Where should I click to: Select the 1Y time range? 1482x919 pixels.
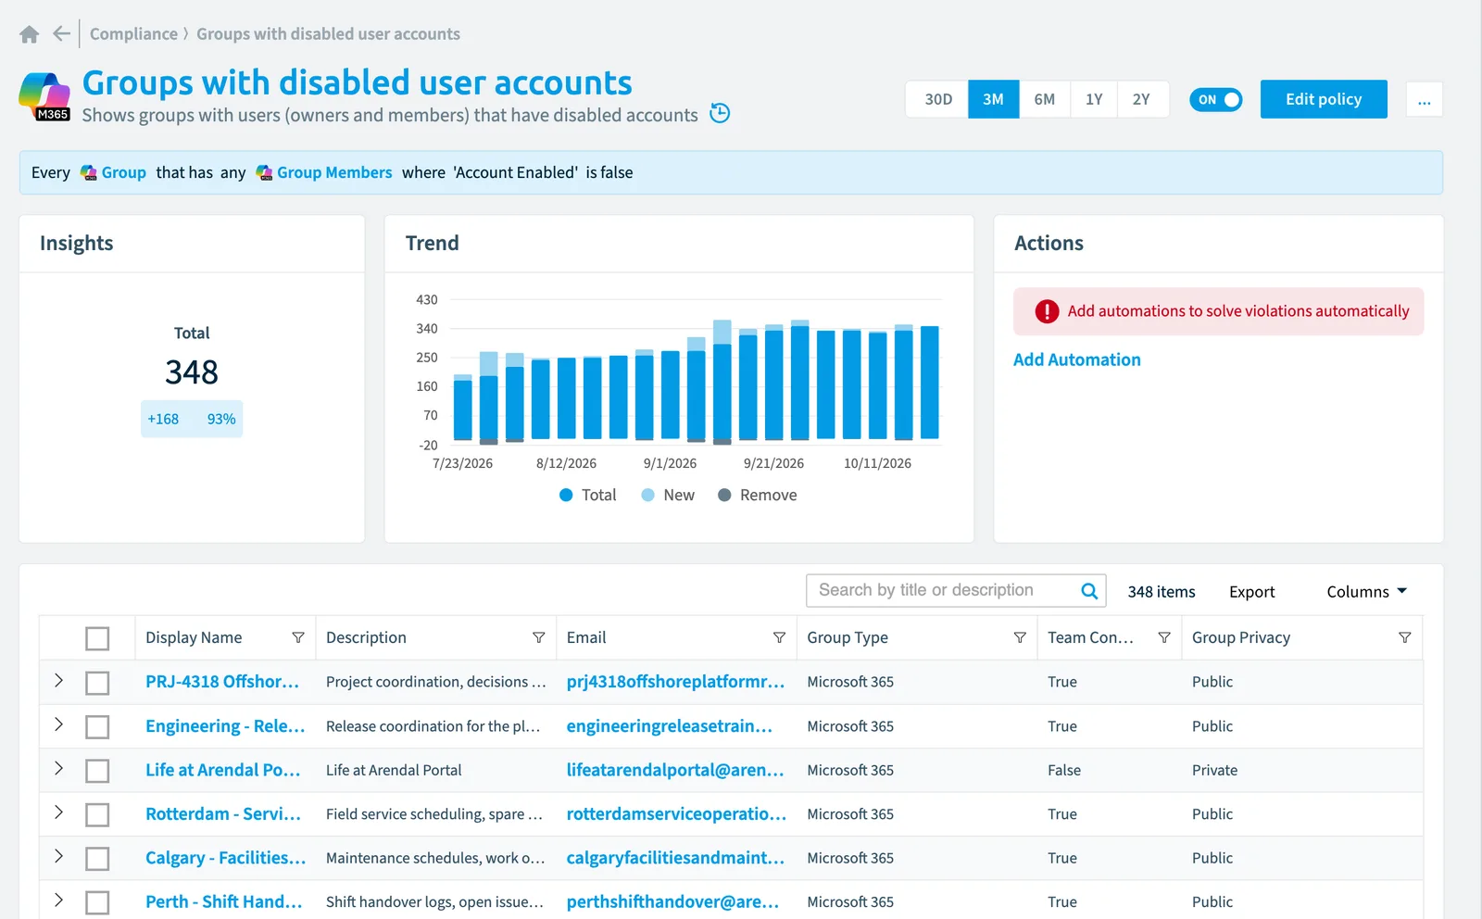(1094, 99)
